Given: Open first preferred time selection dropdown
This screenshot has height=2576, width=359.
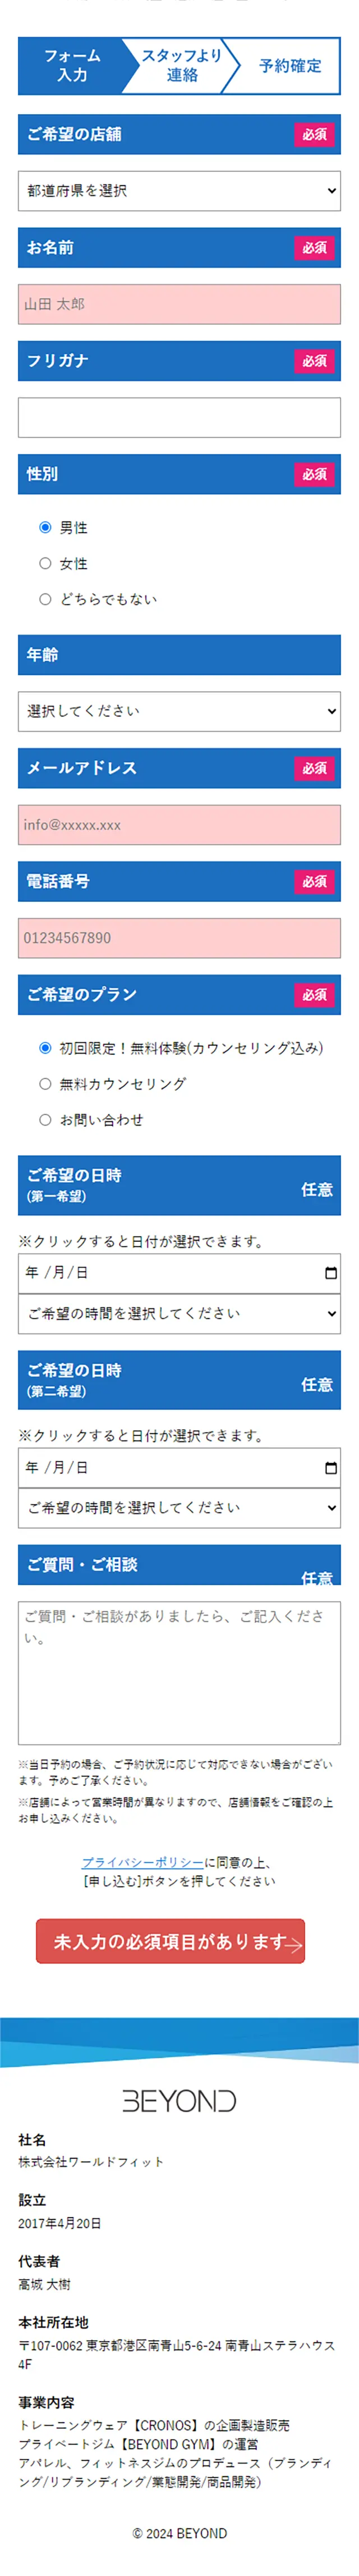Looking at the screenshot, I should tap(179, 1313).
